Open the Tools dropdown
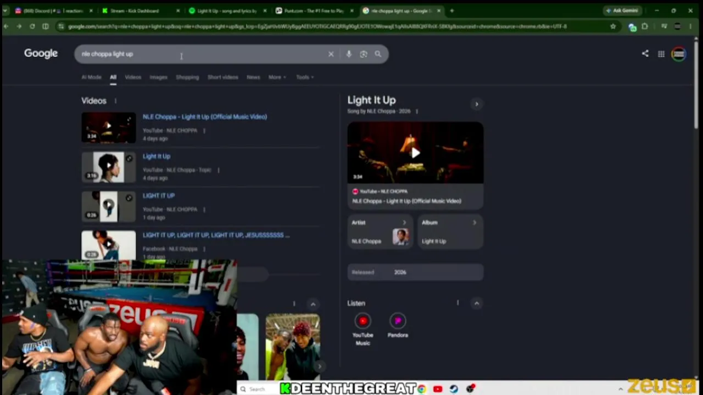Image resolution: width=703 pixels, height=395 pixels. 305,77
